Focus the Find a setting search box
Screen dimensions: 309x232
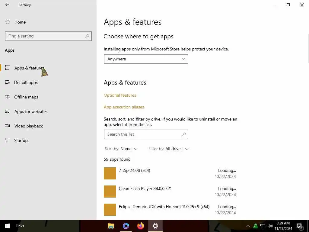pyautogui.click(x=48, y=36)
